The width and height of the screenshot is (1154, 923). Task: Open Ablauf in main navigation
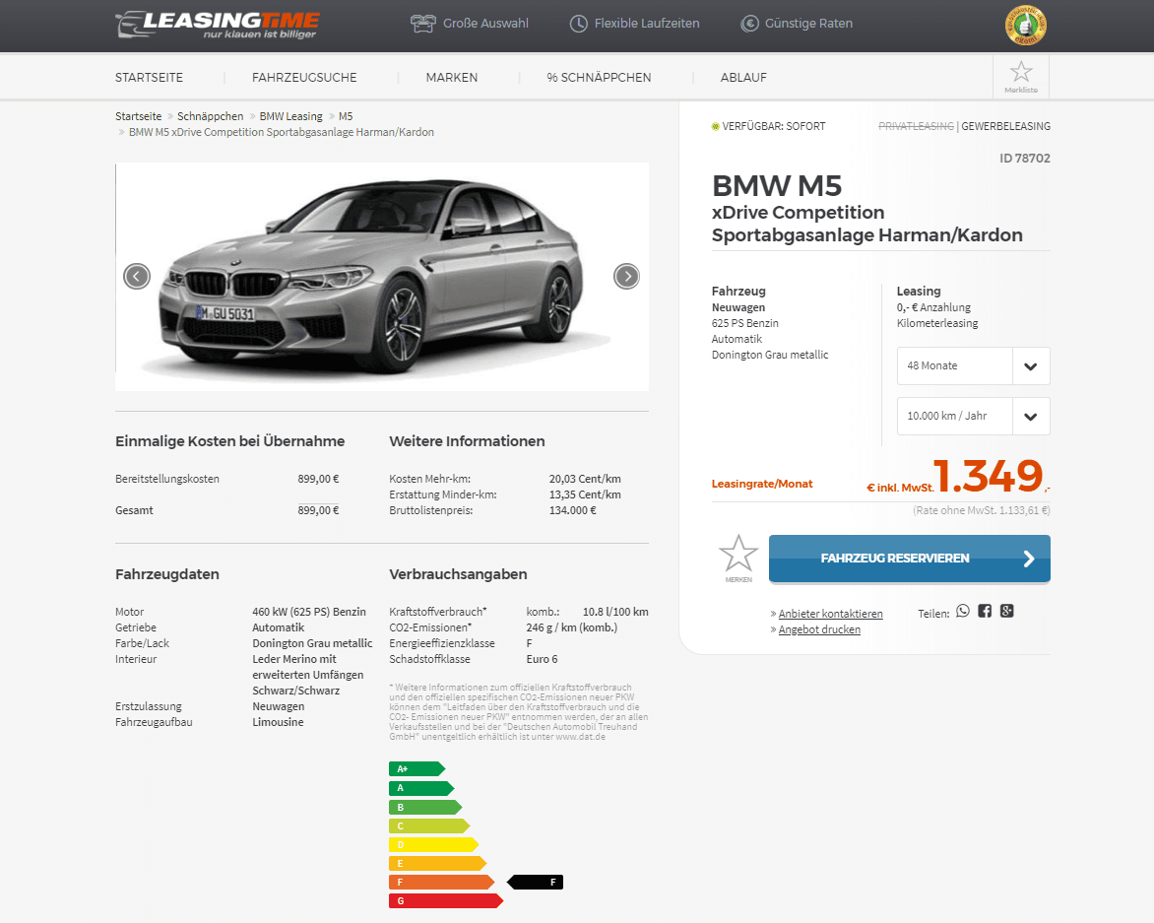coord(743,77)
